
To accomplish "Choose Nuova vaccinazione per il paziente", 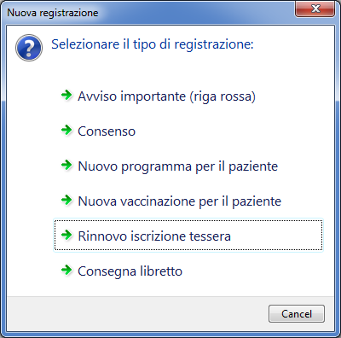I will pyautogui.click(x=179, y=201).
